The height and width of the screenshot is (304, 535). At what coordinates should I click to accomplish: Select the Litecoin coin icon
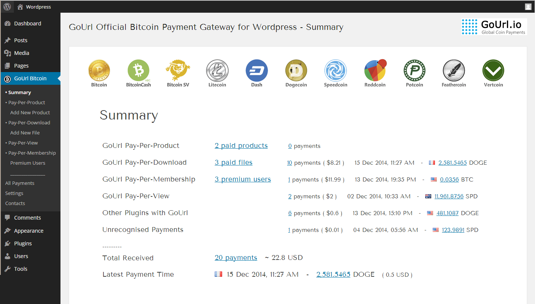pos(217,71)
